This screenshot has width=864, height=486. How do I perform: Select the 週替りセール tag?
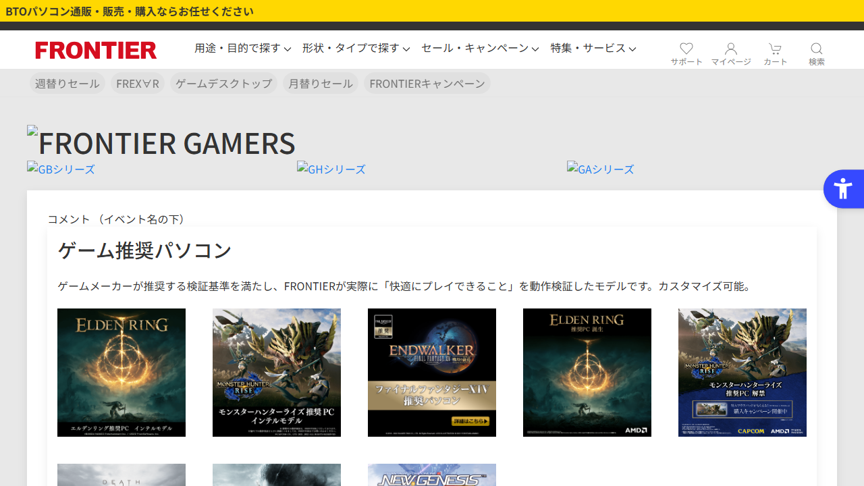67,83
